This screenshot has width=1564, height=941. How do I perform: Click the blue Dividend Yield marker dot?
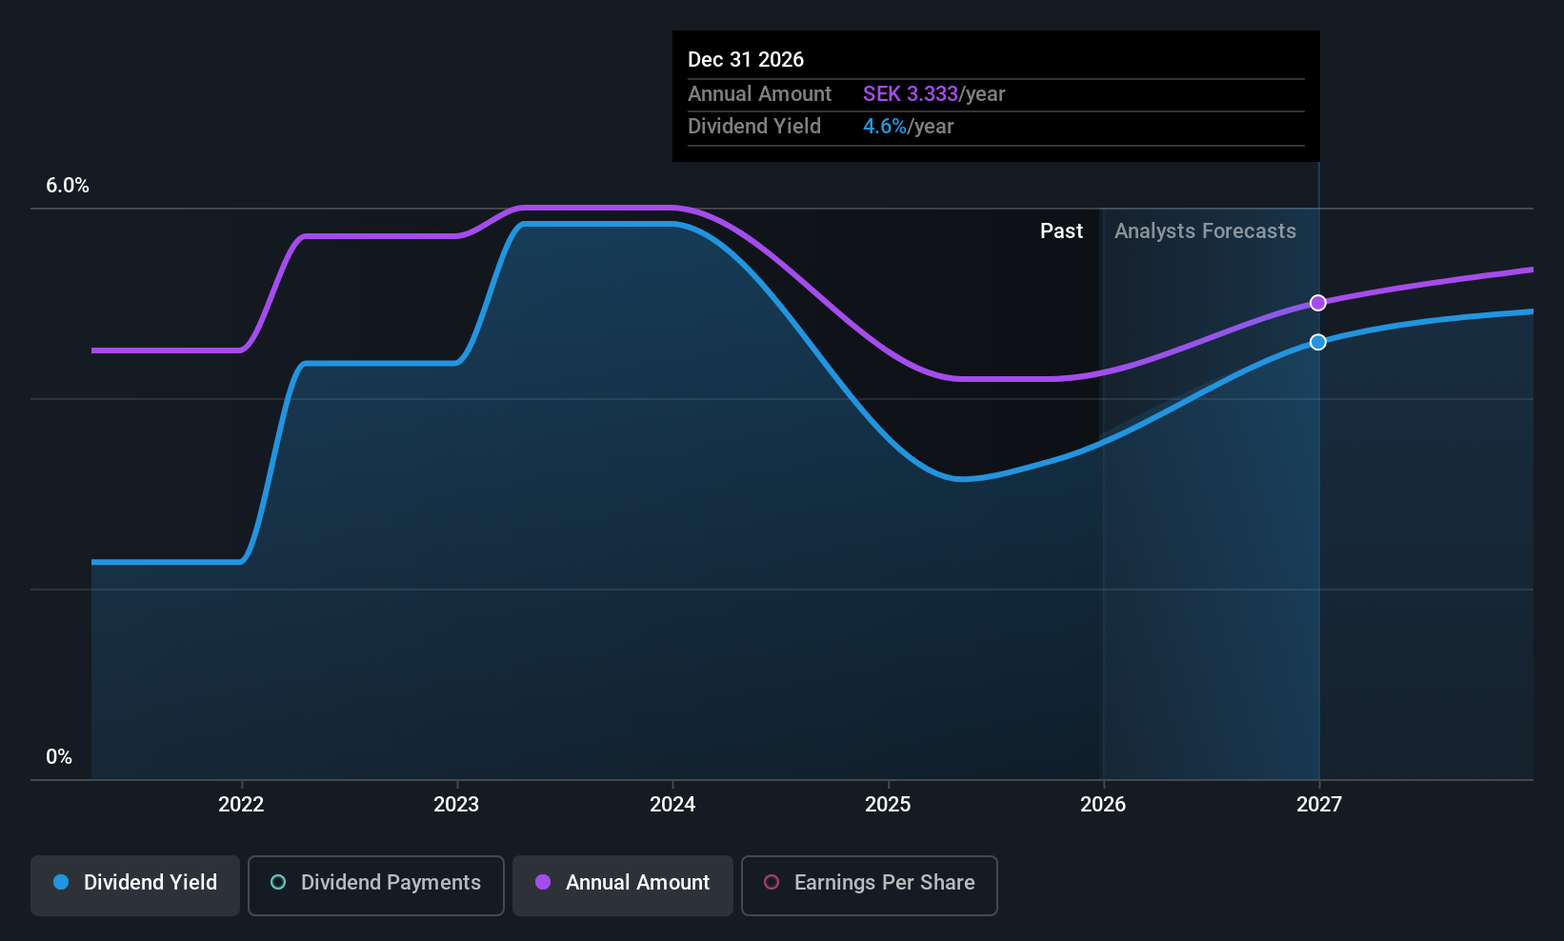[x=1318, y=342]
